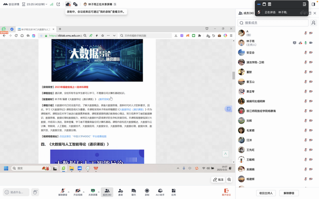Toggle the camera icon on 林子雨 row
319x199 pixels.
coord(311,43)
